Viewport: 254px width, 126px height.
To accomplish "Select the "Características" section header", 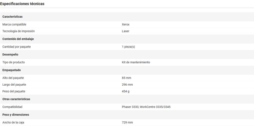I will click(12, 17).
